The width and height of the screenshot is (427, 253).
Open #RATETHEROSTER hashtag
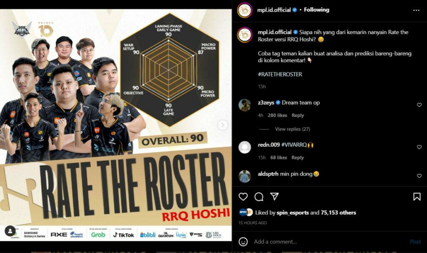click(280, 74)
